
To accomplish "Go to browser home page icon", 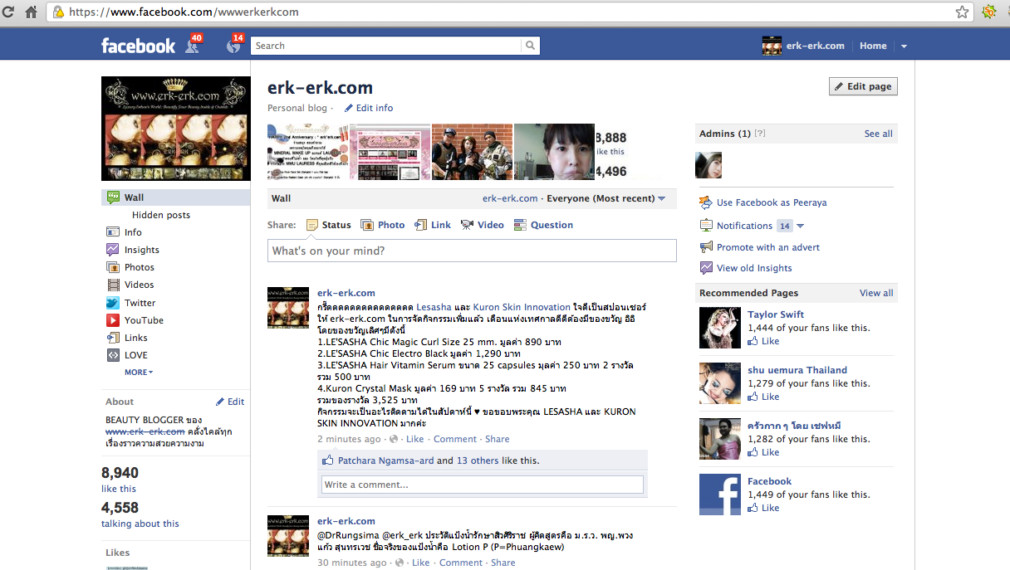I will pos(32,12).
